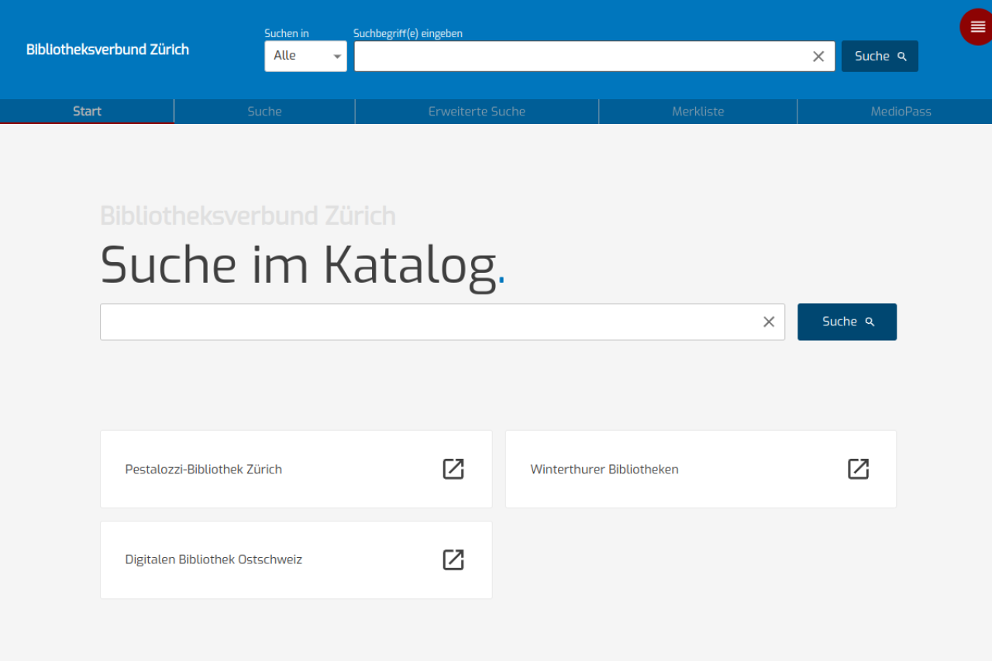992x661 pixels.
Task: Open Digitalen Bibliothek Ostschweiz link
Action: (214, 559)
